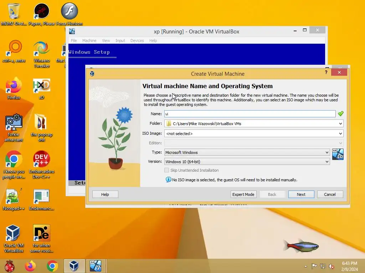The width and height of the screenshot is (365, 273).
Task: Open the Devices menu in xp VM window
Action: click(x=137, y=41)
